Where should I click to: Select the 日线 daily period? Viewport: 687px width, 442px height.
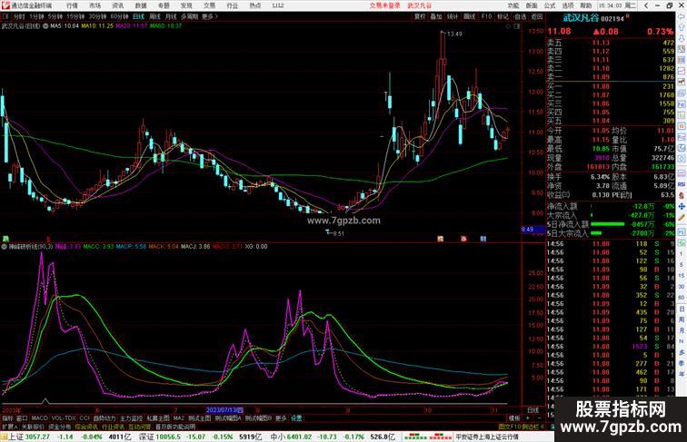click(x=138, y=16)
